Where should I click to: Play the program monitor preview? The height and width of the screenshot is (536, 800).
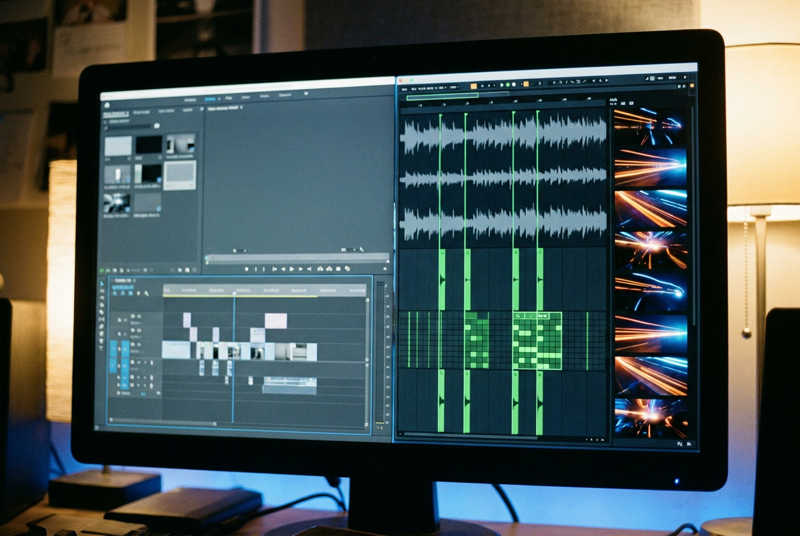pyautogui.click(x=292, y=269)
